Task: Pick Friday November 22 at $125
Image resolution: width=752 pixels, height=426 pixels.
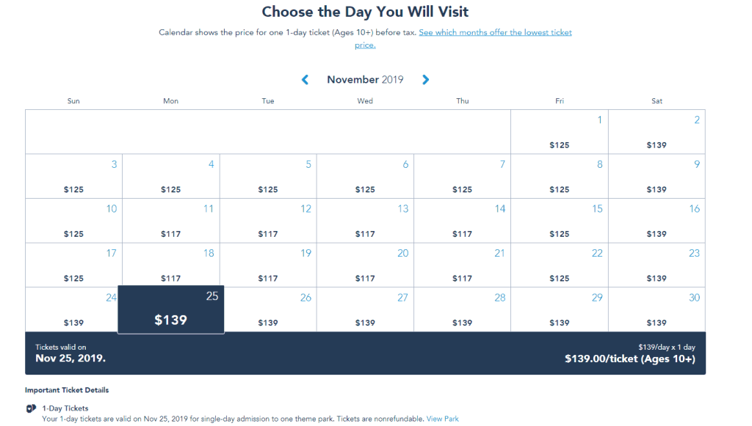Action: pos(559,265)
